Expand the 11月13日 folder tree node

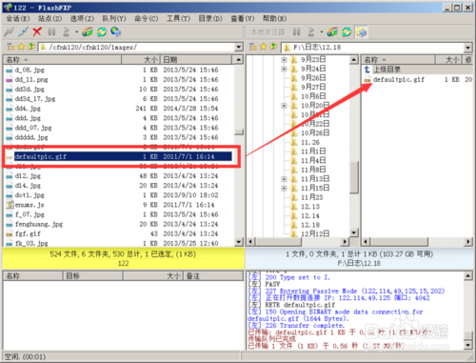[284, 179]
